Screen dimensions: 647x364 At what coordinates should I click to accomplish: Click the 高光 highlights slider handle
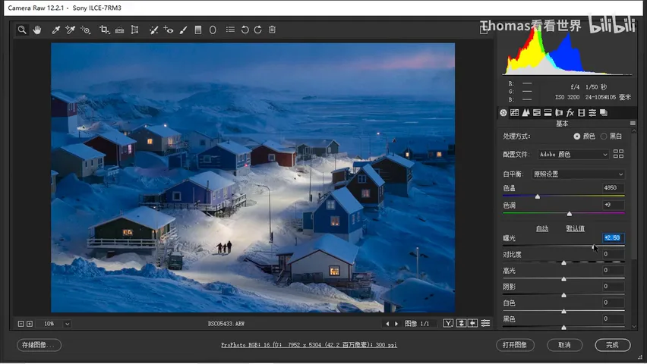coord(563,279)
